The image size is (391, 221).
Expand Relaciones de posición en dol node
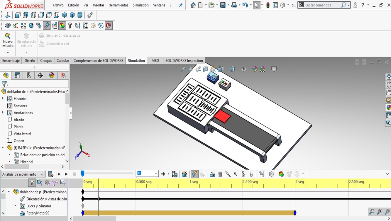pos(9,155)
